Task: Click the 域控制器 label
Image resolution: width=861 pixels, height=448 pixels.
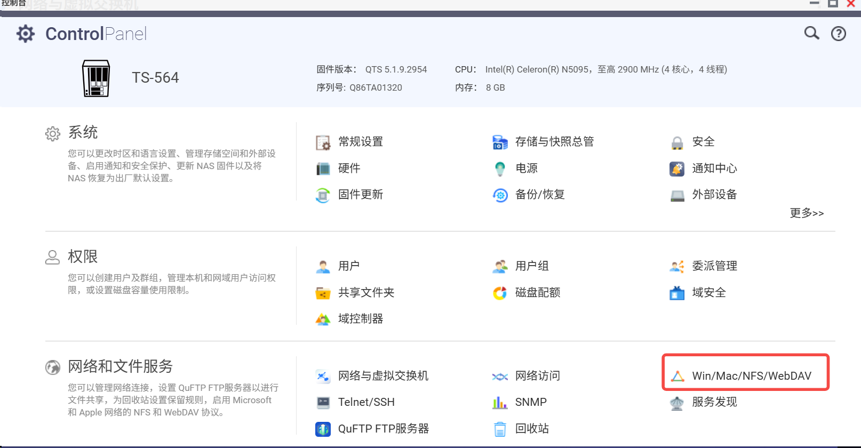Action: (361, 319)
